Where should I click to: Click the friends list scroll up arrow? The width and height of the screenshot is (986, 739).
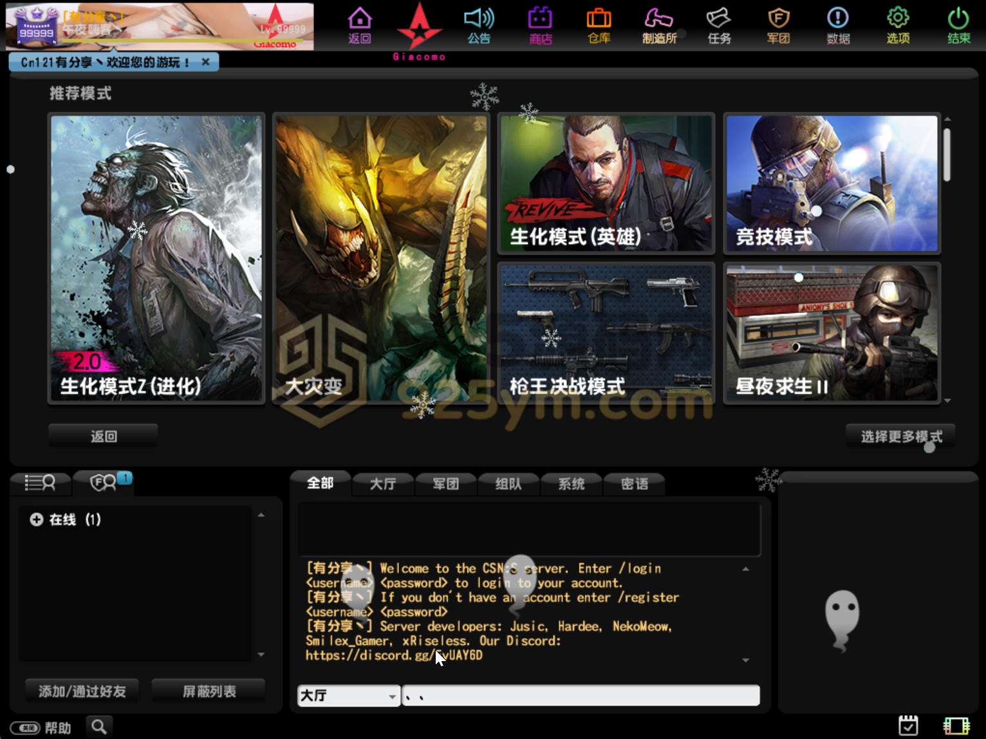coord(261,515)
